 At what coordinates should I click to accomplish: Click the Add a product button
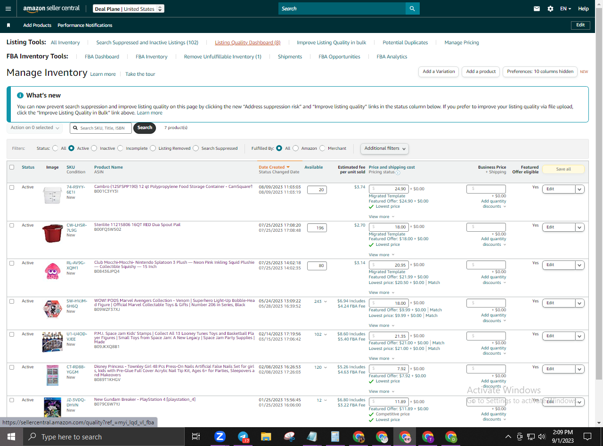pos(481,72)
